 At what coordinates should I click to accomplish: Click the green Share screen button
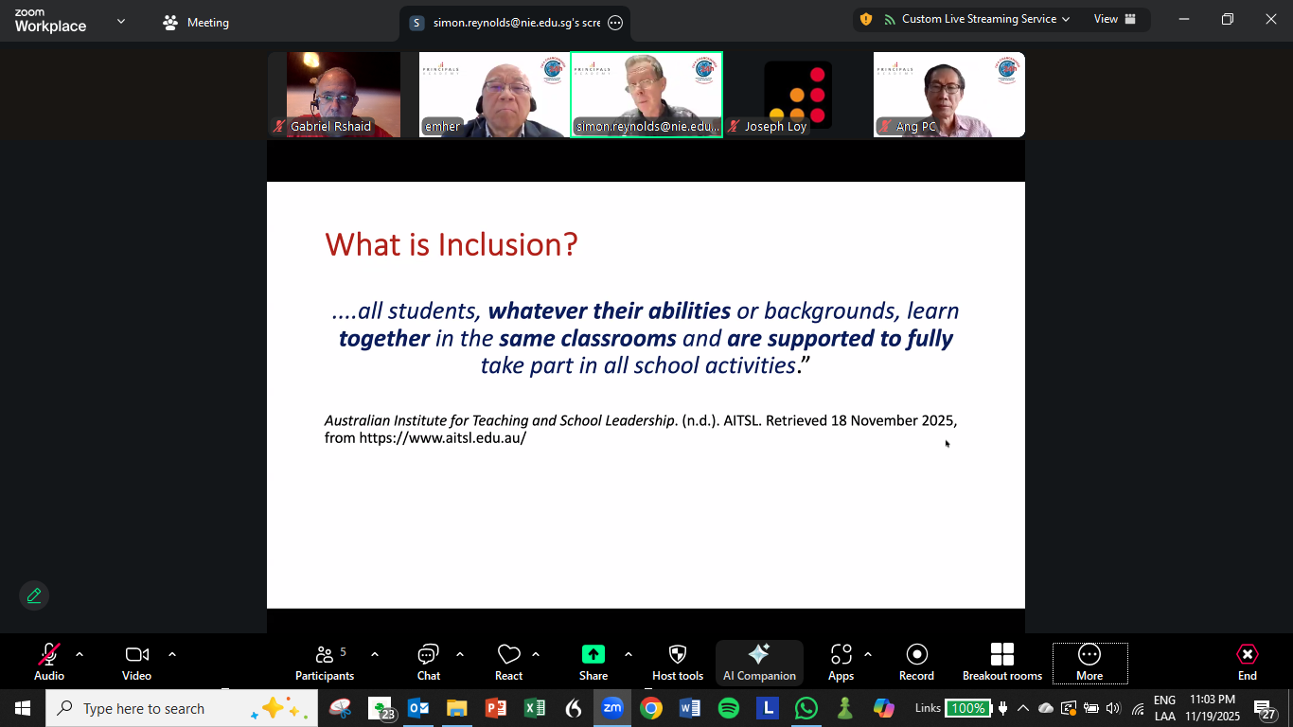(x=593, y=654)
